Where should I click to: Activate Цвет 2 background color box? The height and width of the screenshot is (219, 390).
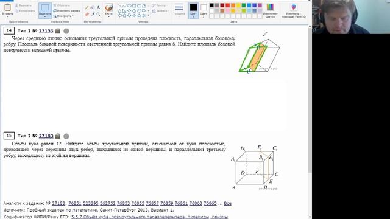tap(204, 11)
